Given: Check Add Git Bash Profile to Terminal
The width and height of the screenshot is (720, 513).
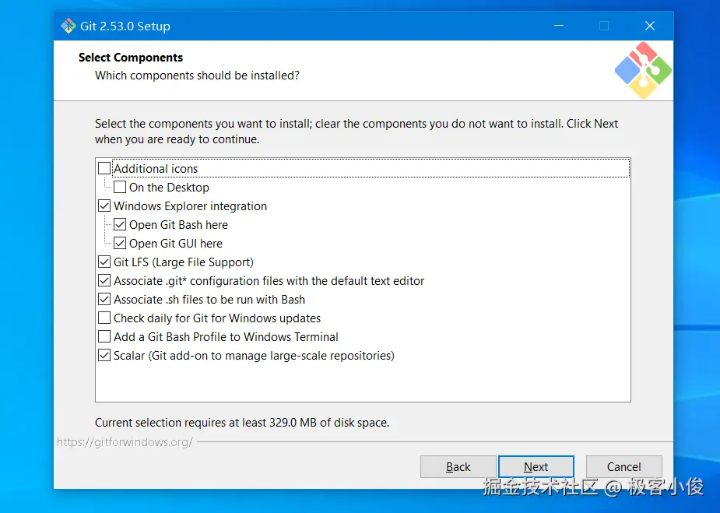Looking at the screenshot, I should (x=104, y=337).
